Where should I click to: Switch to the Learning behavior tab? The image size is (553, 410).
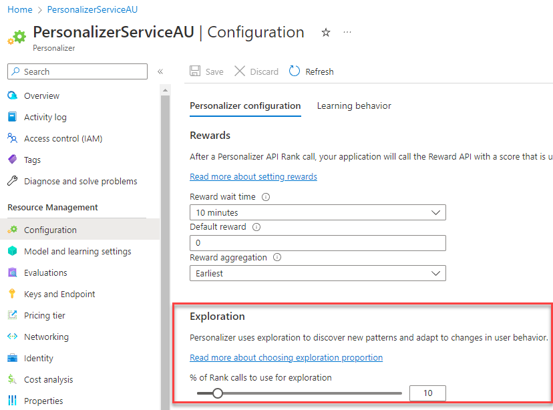[354, 106]
